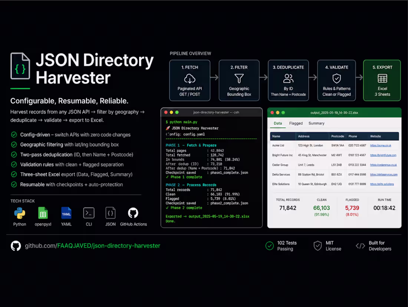This screenshot has height=307, width=408.
Task: Click the check icon beside Three-sheet Excel export
Action: point(14,174)
